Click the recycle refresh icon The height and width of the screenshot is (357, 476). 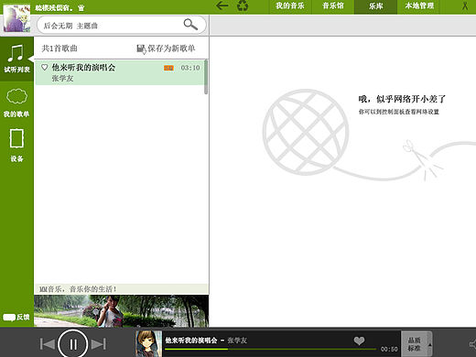243,5
